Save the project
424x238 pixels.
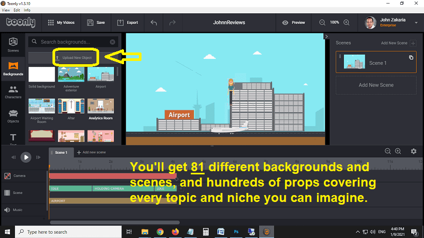(x=96, y=23)
